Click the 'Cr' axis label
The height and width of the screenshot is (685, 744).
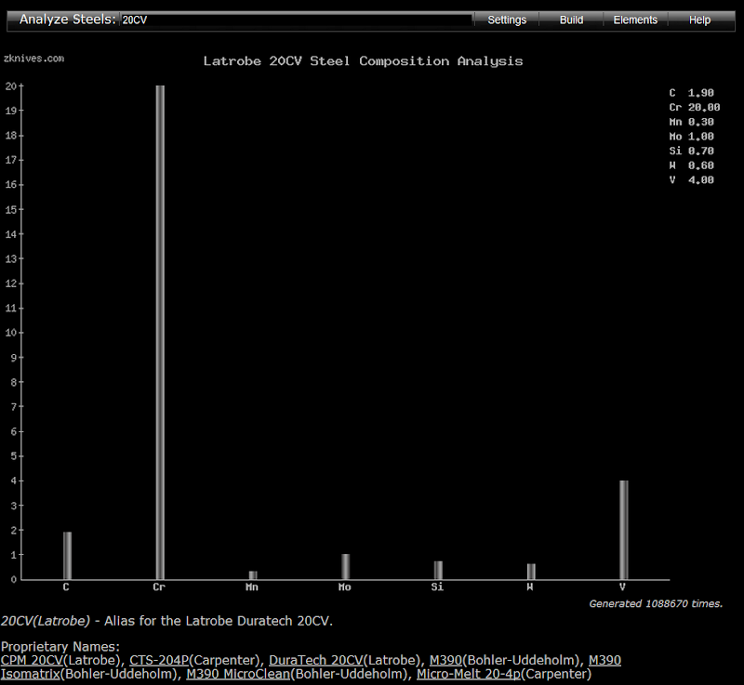pyautogui.click(x=159, y=586)
